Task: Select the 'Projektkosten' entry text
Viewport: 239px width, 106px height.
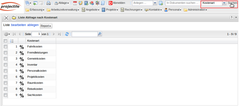Action: [x=36, y=77]
